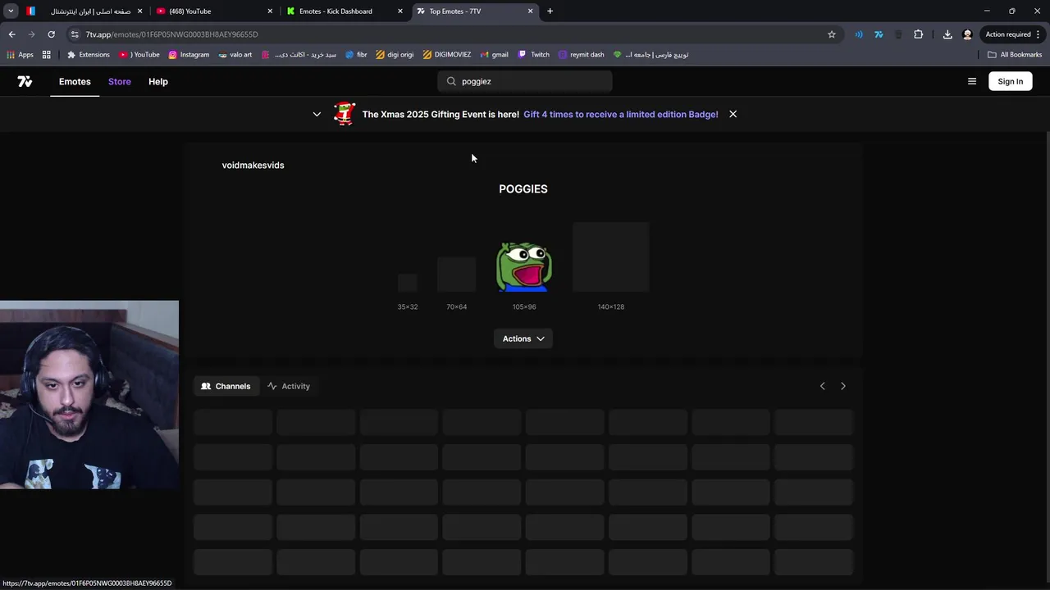Screen dimensions: 1050x590
Task: Click the address bar URL
Action: [x=171, y=34]
